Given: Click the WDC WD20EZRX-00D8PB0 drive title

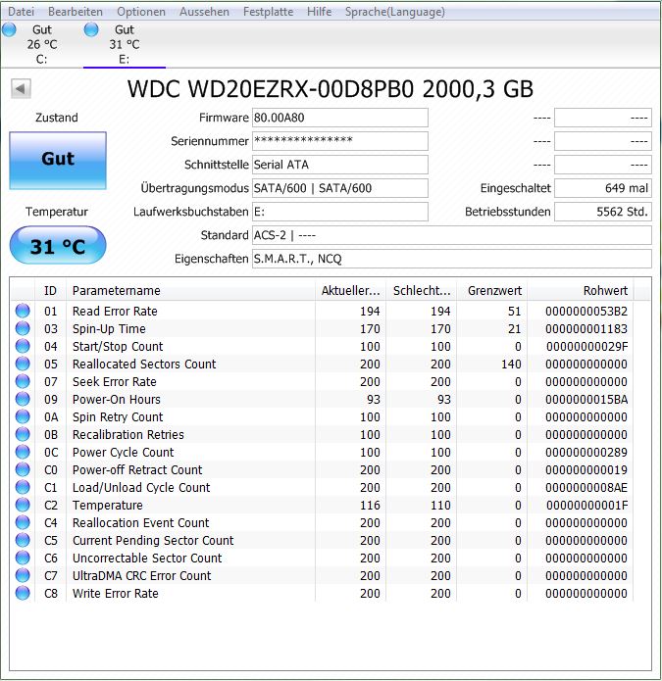Looking at the screenshot, I should (x=331, y=89).
